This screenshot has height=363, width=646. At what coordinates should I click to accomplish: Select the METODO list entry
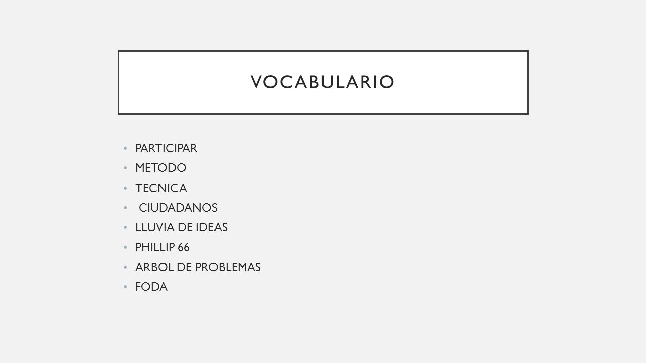(x=160, y=168)
